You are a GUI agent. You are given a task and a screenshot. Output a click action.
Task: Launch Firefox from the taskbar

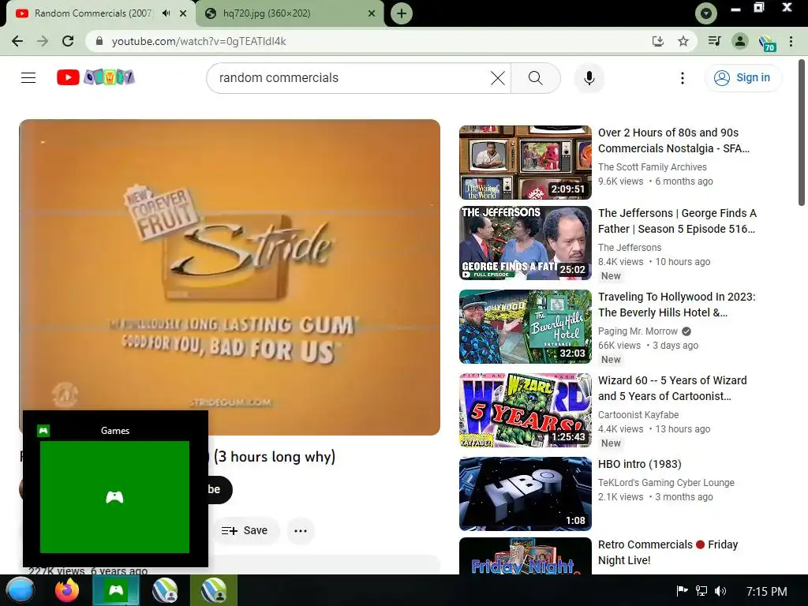click(67, 590)
